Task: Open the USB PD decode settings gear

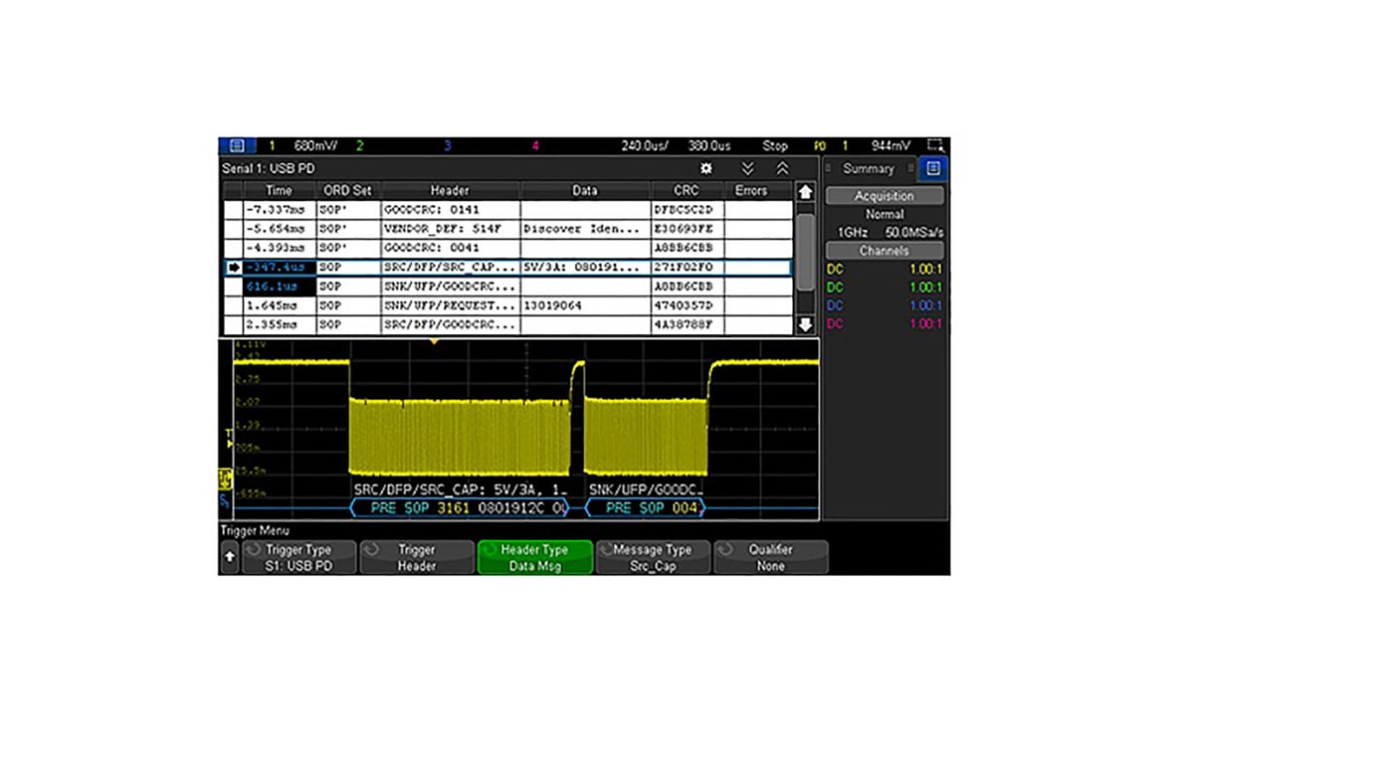Action: (x=707, y=168)
